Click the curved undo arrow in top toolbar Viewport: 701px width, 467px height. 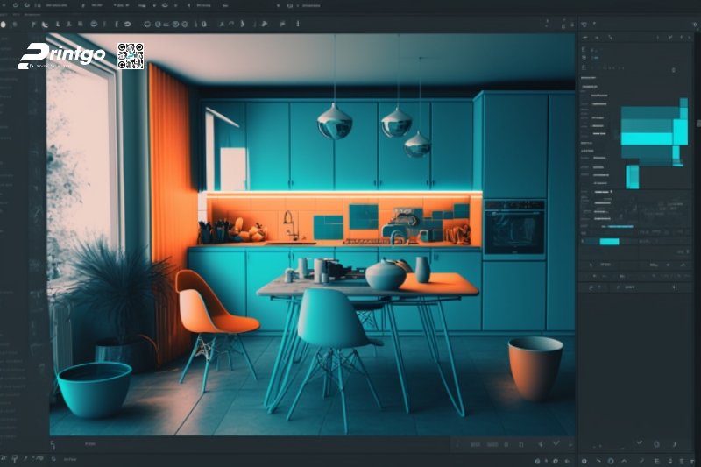tap(127, 24)
